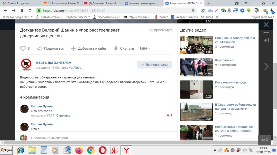Reload page using browser refresh icon

tap(30, 11)
